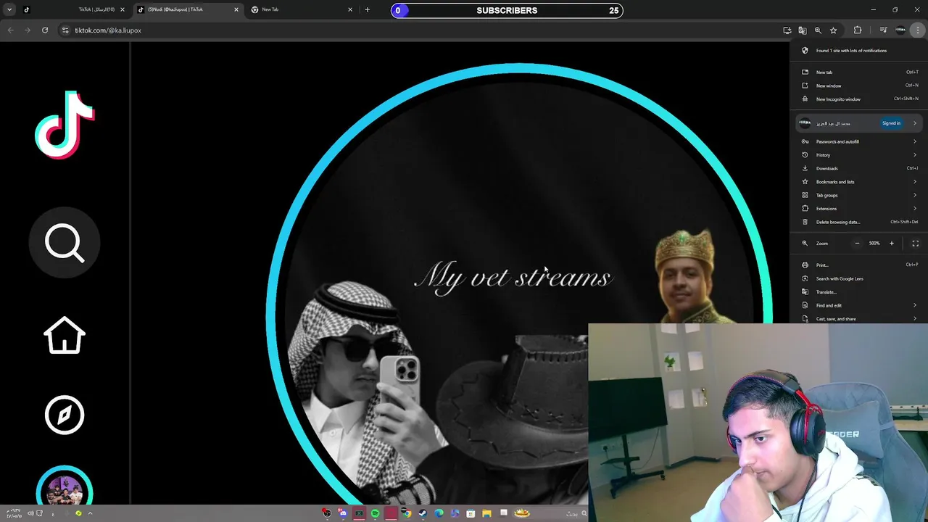
Task: Select Print... from the menu
Action: point(859,265)
